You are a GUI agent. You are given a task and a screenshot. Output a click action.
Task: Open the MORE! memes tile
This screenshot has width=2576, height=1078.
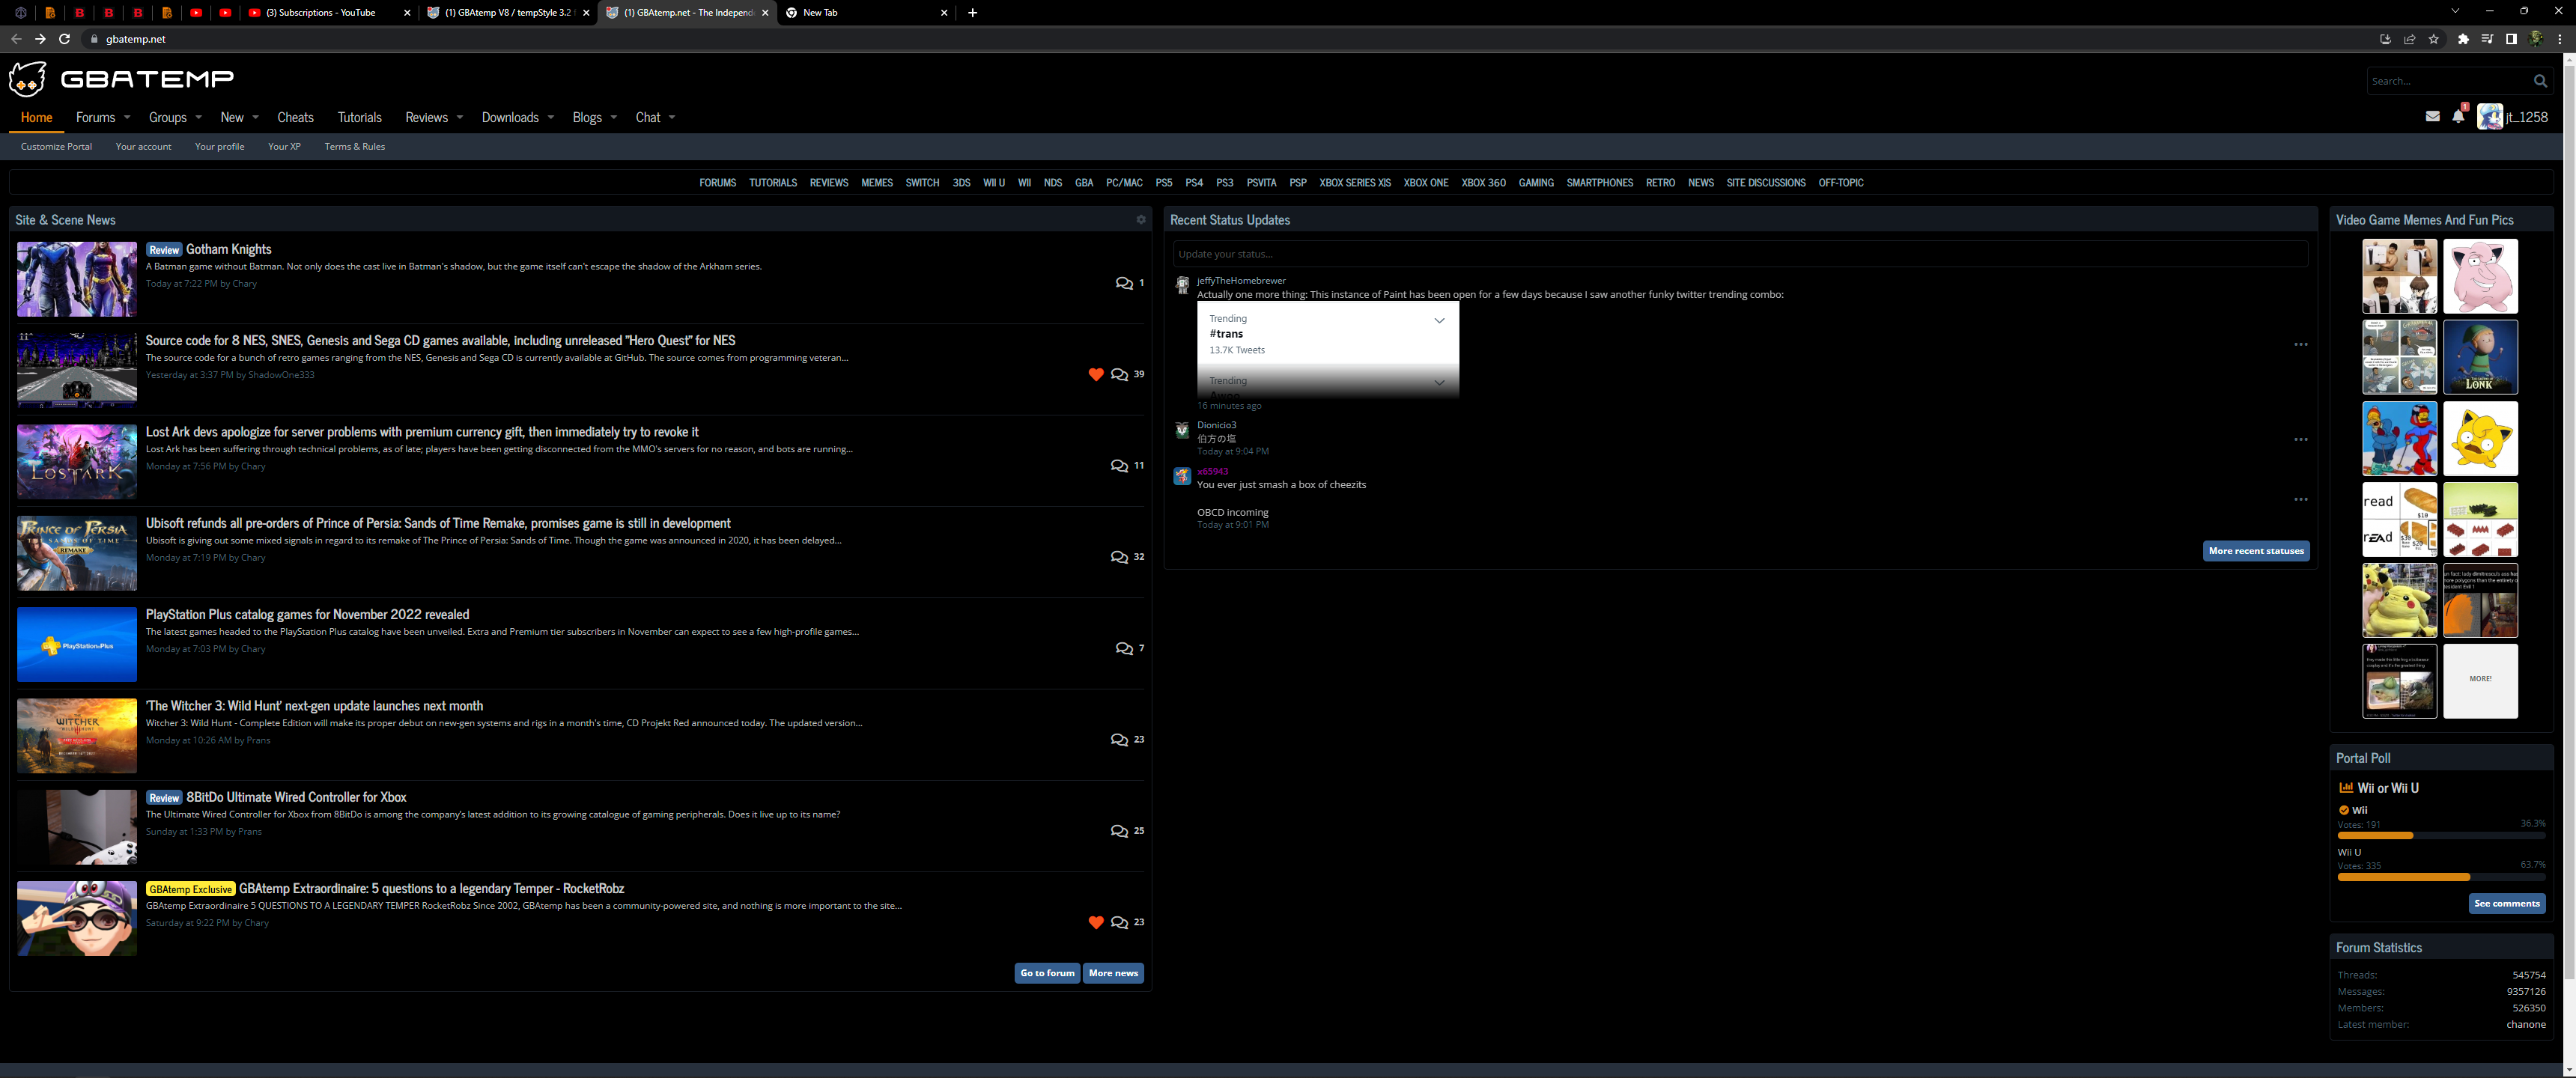click(x=2480, y=681)
